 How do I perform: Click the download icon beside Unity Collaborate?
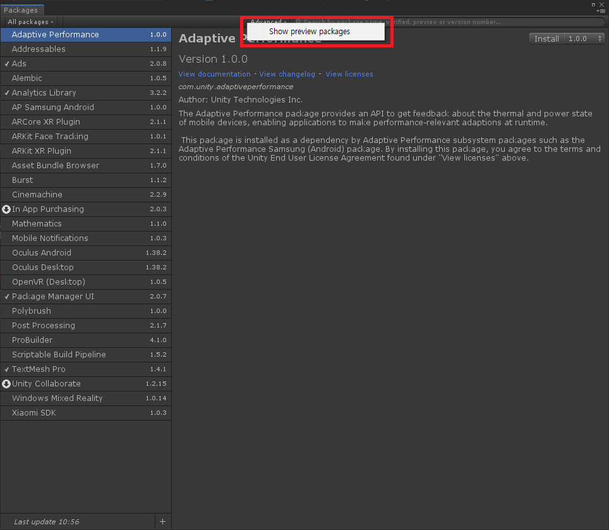(6, 384)
